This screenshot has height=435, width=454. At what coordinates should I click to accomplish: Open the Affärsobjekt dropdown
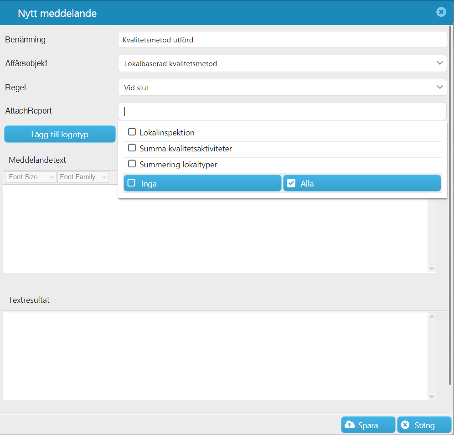pyautogui.click(x=282, y=63)
